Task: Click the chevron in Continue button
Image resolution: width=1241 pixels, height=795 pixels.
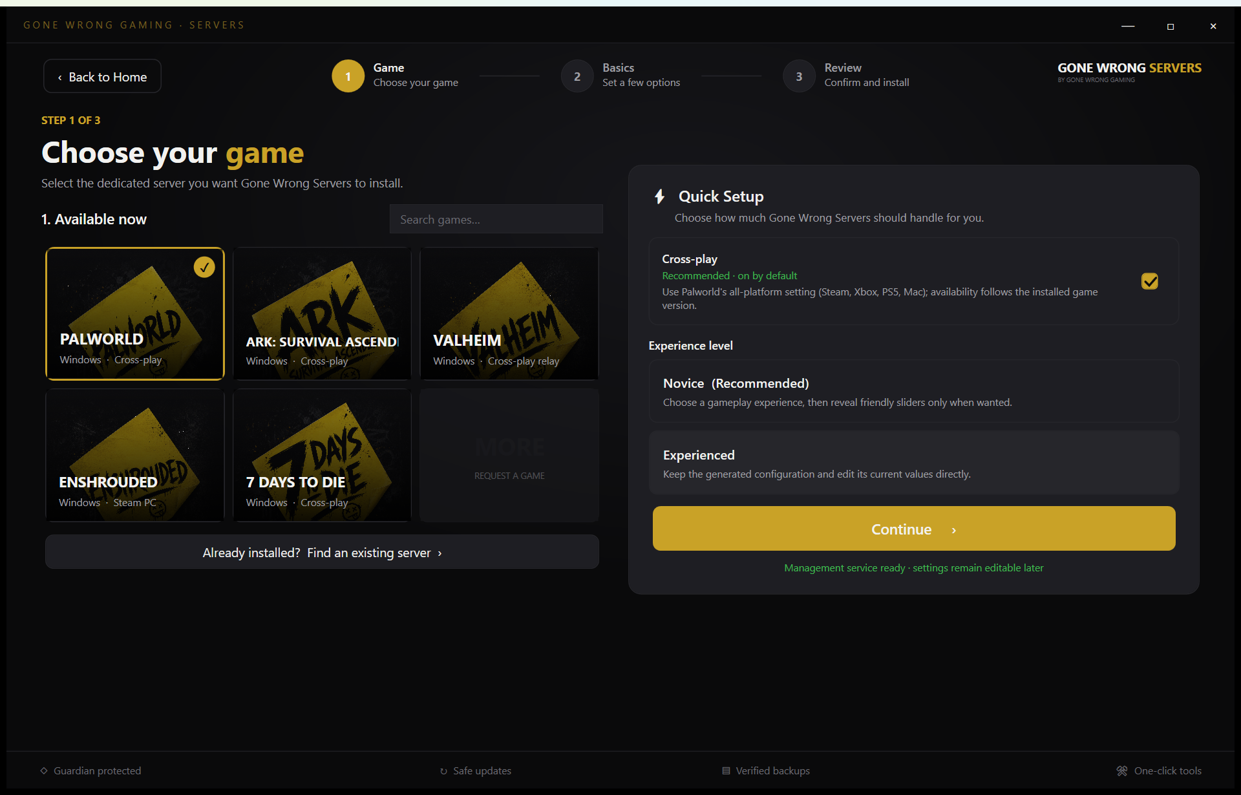Action: point(954,530)
